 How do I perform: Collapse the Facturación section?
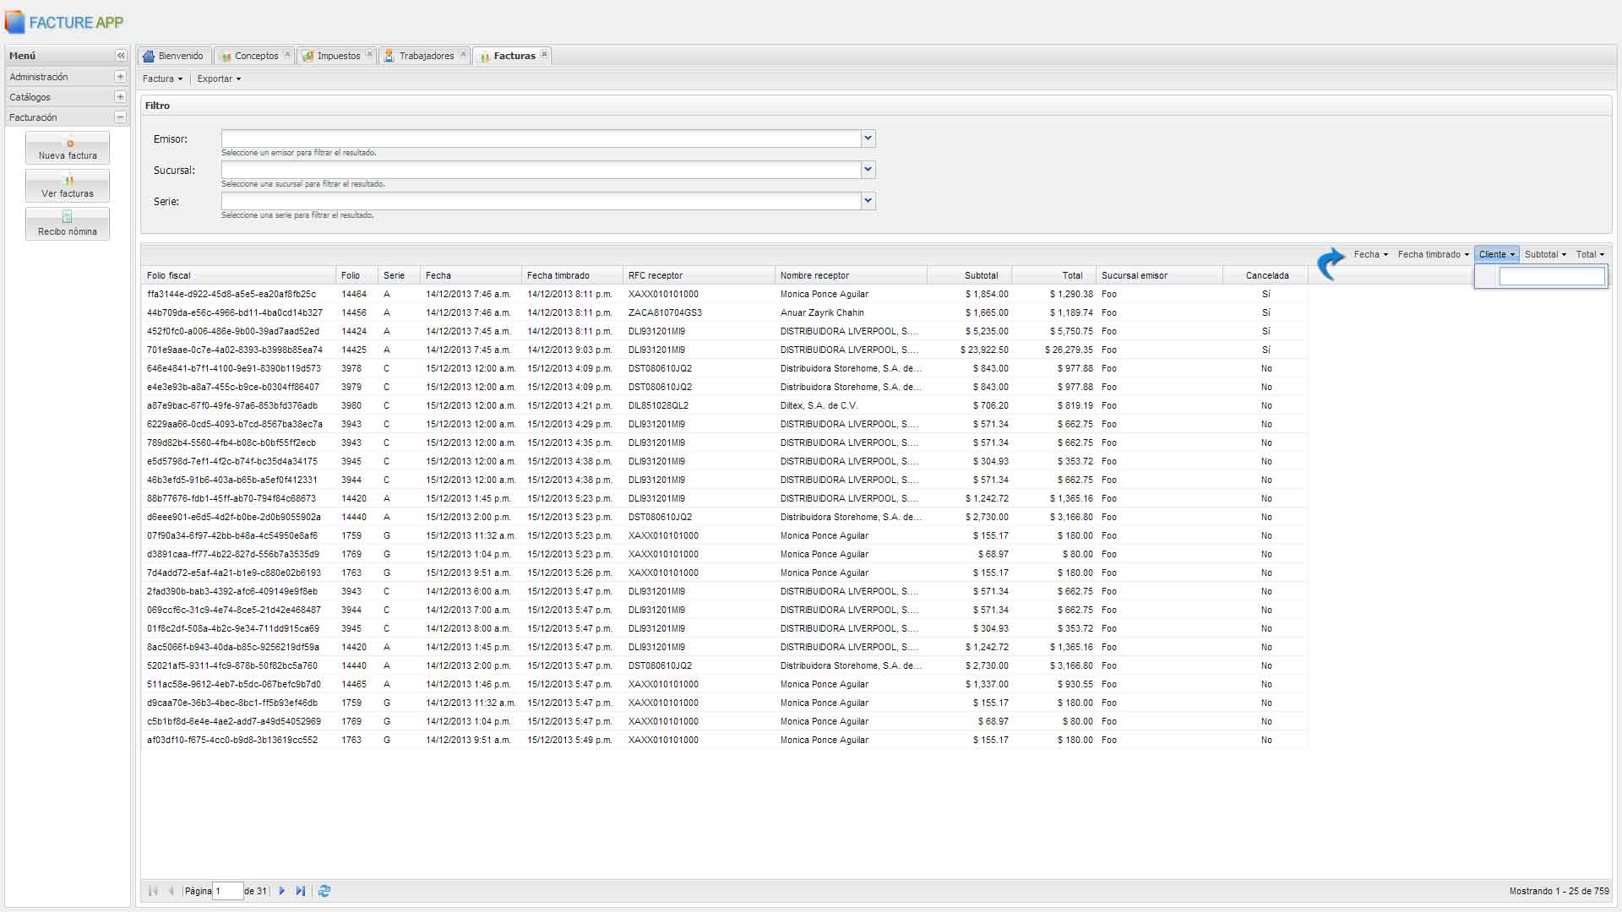pyautogui.click(x=120, y=117)
